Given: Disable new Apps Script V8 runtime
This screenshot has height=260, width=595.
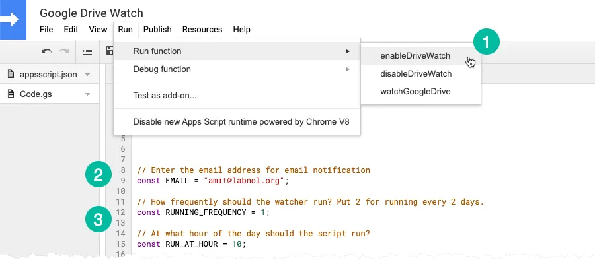Looking at the screenshot, I should click(237, 122).
